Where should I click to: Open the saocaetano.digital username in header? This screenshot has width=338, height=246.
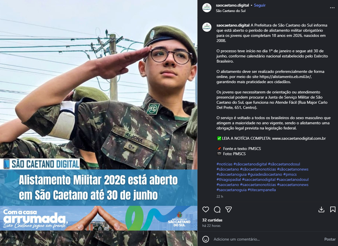(232, 5)
